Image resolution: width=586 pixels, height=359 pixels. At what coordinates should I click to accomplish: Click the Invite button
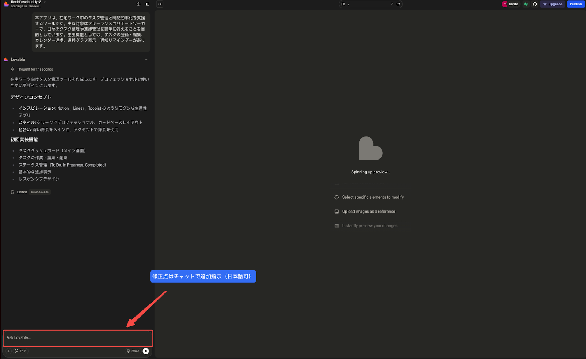pos(513,4)
